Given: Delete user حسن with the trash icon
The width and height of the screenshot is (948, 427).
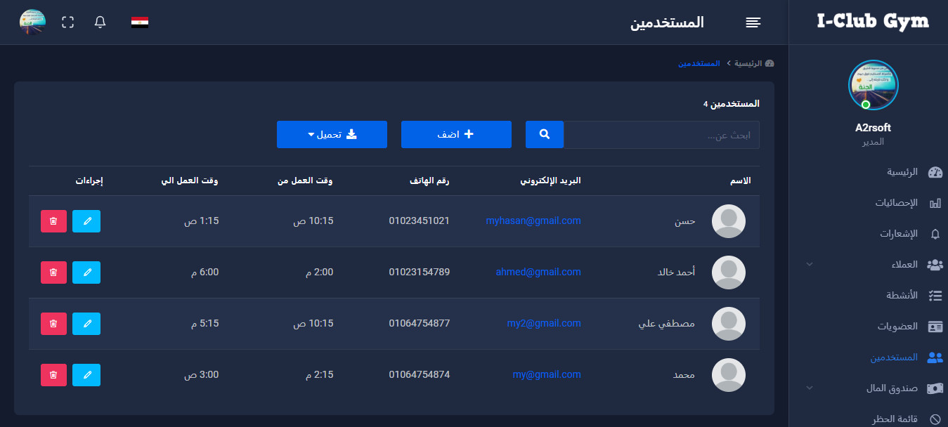Looking at the screenshot, I should (x=53, y=221).
